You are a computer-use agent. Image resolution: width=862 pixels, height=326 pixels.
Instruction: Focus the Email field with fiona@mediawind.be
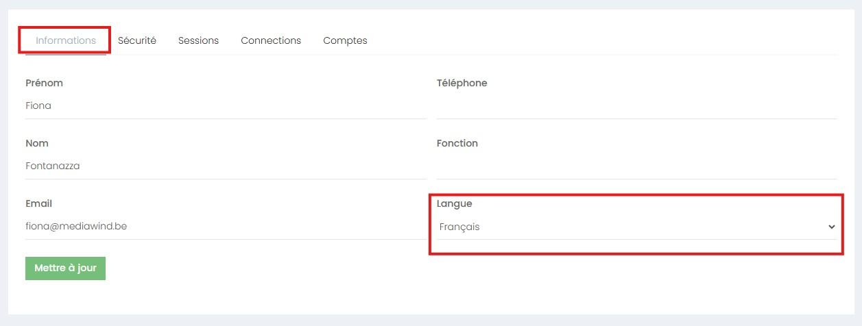(x=225, y=226)
